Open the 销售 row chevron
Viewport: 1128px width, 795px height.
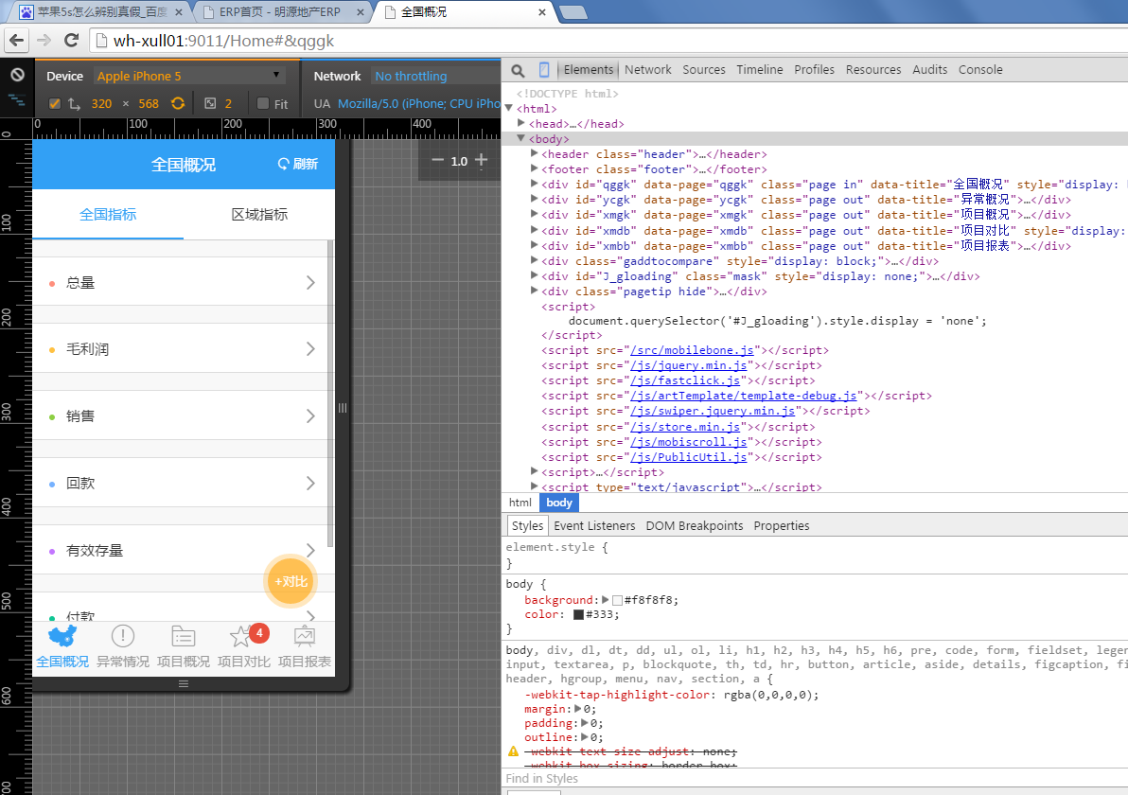[x=310, y=415]
